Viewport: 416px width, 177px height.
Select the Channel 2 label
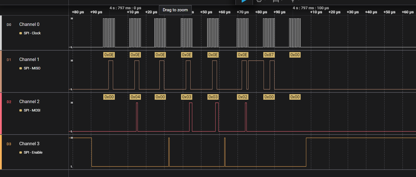(x=29, y=102)
